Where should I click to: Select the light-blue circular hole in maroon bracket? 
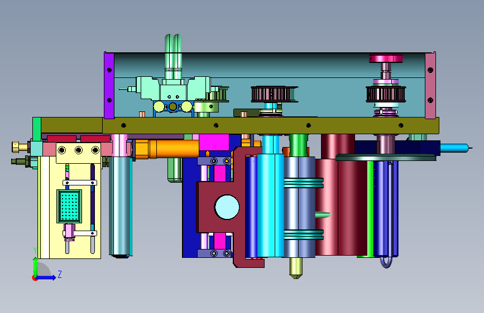227,207
